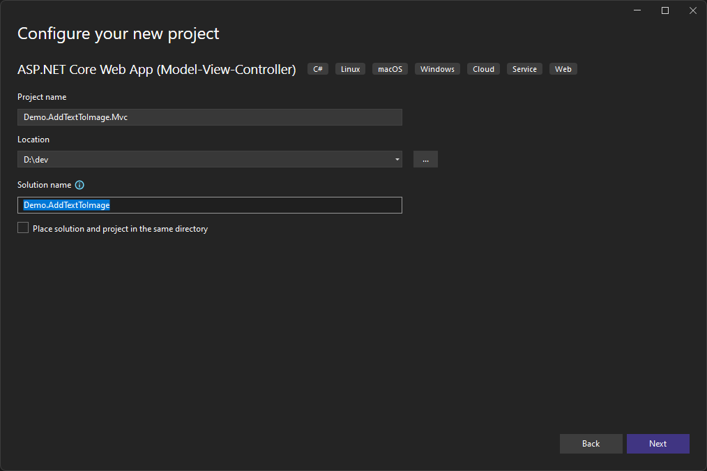707x471 pixels.
Task: Click the Next button
Action: coord(658,444)
